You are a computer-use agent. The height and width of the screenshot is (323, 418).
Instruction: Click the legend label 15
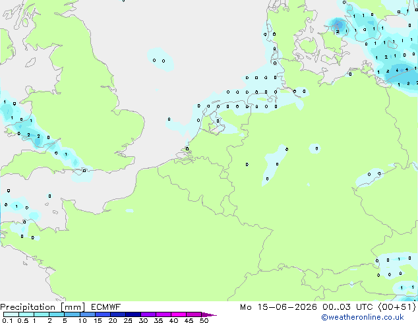(x=98, y=320)
